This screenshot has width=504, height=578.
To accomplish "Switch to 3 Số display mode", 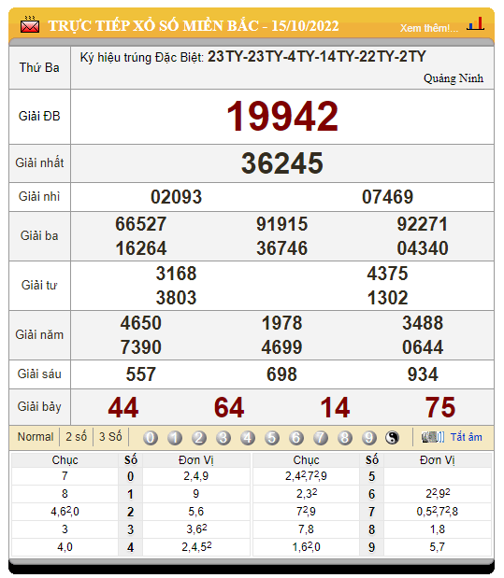I will coord(110,437).
